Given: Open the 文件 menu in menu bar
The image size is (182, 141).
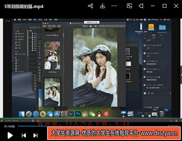Looking at the screenshot, I should 25,20.
